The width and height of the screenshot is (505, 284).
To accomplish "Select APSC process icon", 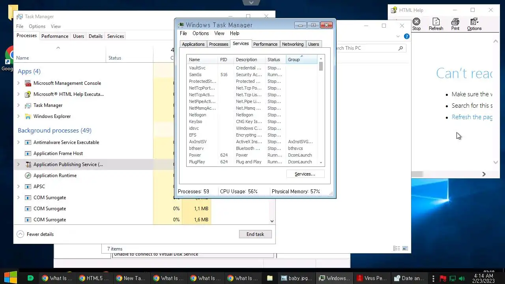I will tap(28, 187).
